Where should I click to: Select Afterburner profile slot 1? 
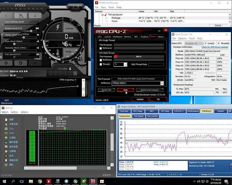(x=51, y=73)
